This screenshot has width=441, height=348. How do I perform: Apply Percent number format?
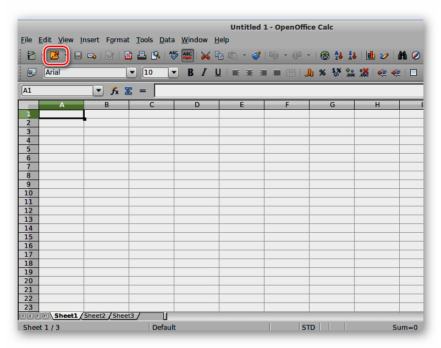322,72
